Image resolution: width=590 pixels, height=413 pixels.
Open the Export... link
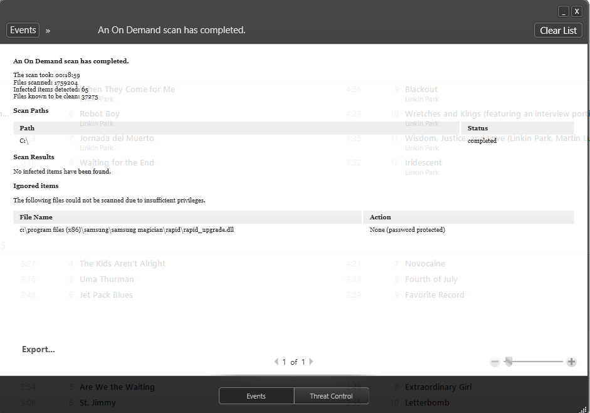click(x=38, y=349)
